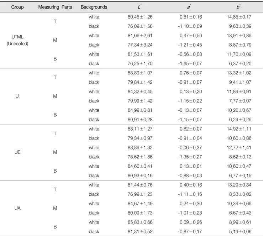Image resolution: width=263 pixels, height=236 pixels.
Task: Select L* value 84,32±0,45
Action: click(140, 91)
